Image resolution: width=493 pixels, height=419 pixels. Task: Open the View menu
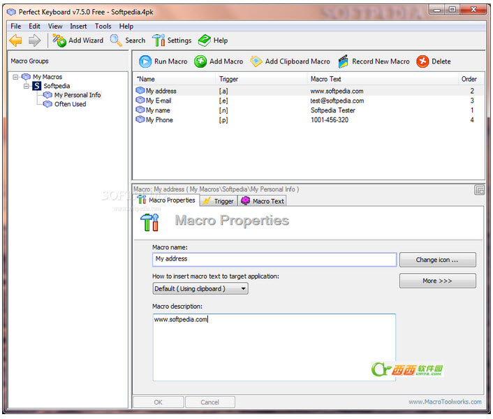pos(55,27)
